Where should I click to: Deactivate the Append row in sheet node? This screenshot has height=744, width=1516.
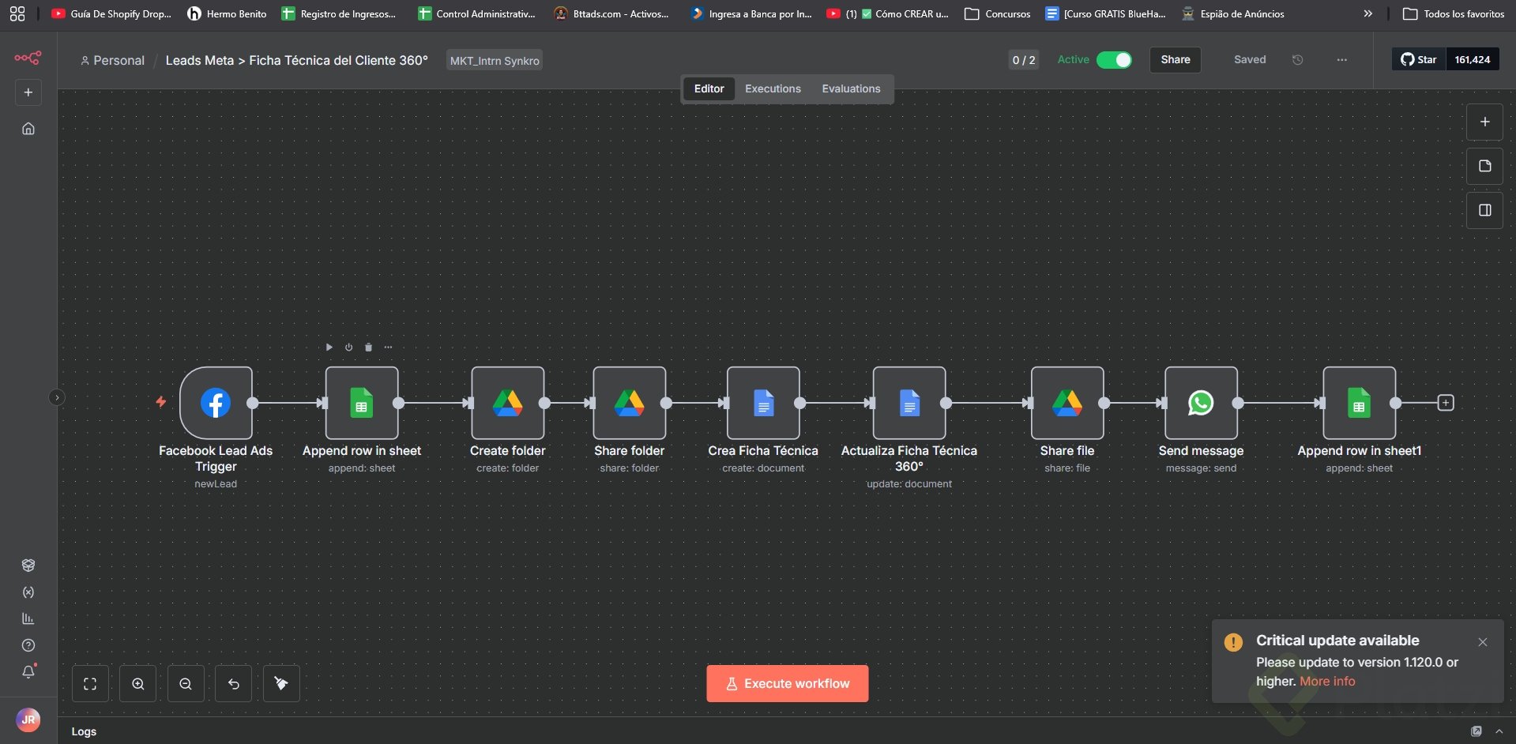[x=348, y=348]
